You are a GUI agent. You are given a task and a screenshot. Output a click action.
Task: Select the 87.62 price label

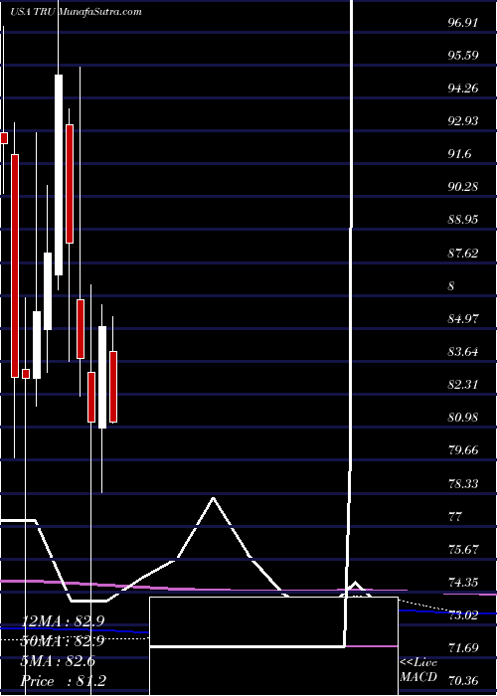[463, 253]
